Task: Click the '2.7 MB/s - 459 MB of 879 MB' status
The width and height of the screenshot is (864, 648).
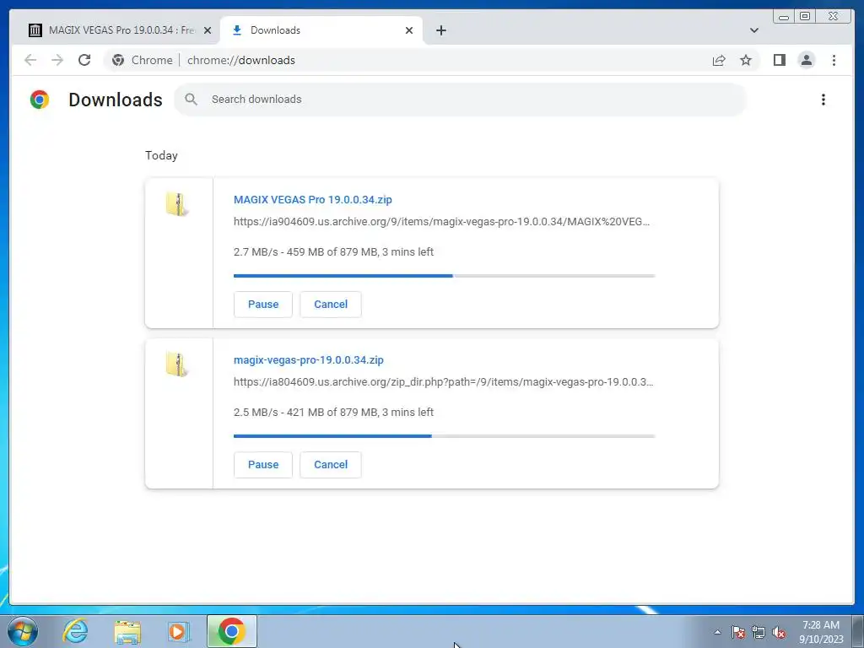Action: click(x=333, y=251)
